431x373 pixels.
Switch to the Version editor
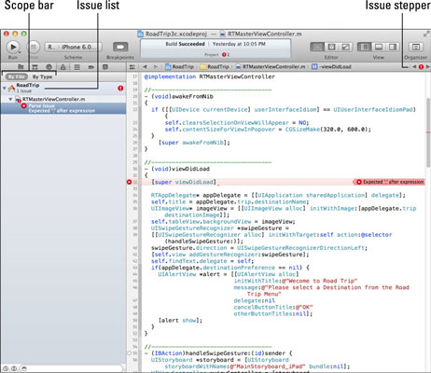tap(345, 47)
